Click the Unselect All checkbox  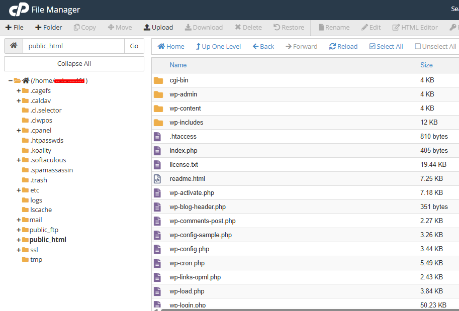click(418, 47)
